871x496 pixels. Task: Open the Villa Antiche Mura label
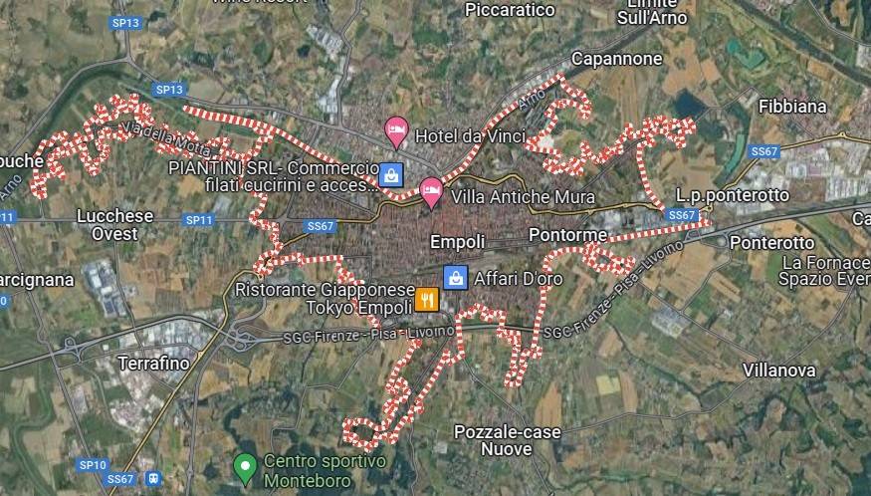523,197
